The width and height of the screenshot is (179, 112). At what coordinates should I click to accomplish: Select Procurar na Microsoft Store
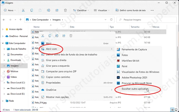point(138,83)
